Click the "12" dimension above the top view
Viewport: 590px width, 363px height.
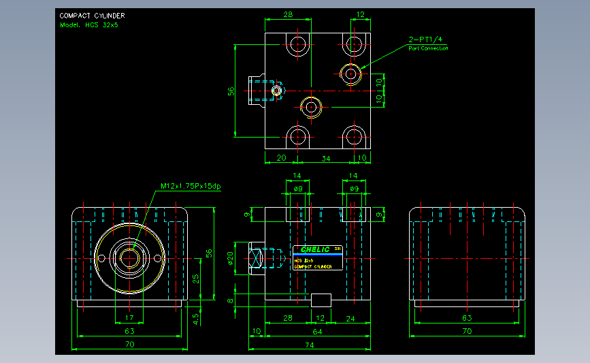pos(361,14)
